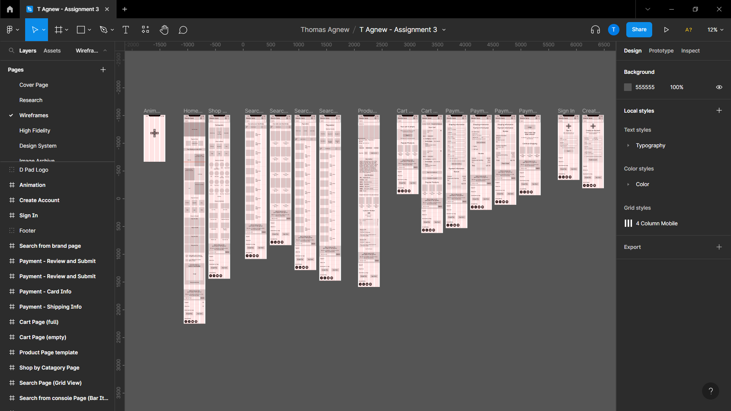Viewport: 731px width, 411px height.
Task: Open file name dropdown chevron
Action: 444,30
